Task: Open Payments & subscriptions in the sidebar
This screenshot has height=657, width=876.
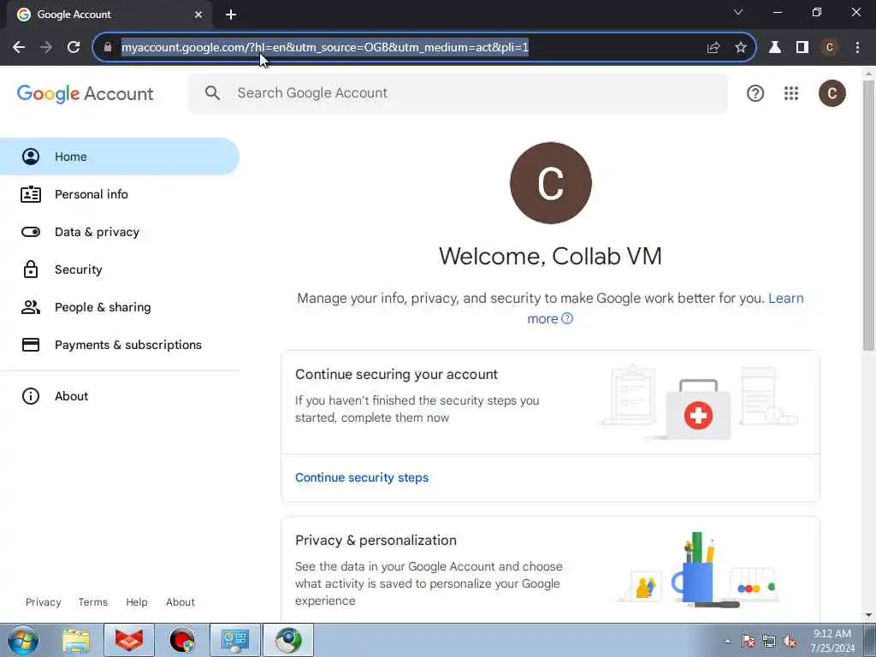Action: [120, 345]
